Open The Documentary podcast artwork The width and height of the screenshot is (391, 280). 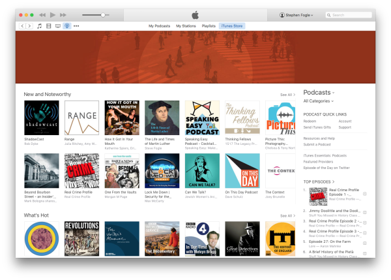point(162,239)
